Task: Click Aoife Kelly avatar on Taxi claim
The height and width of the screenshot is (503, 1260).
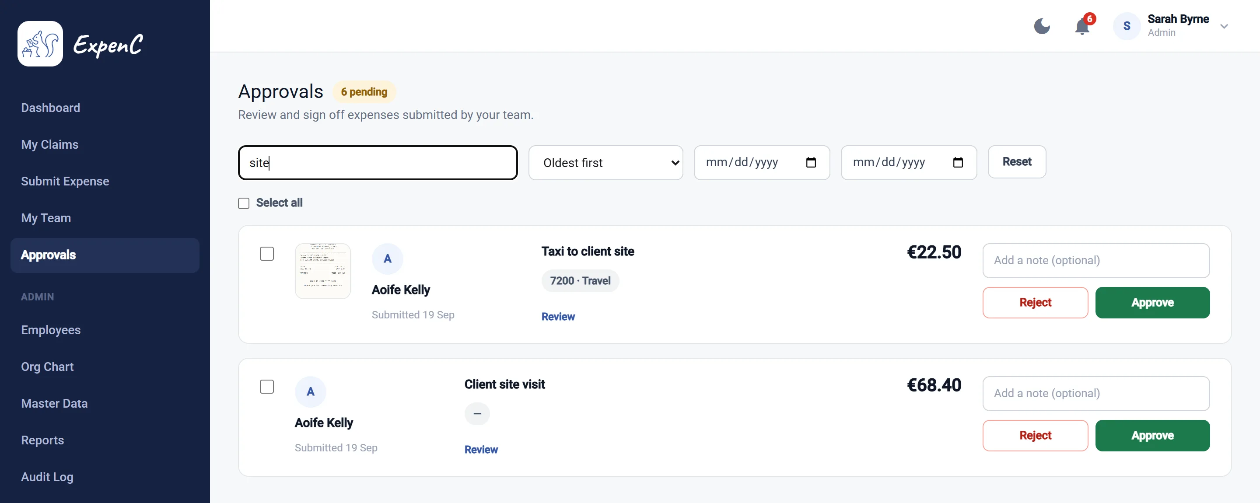Action: (x=387, y=258)
